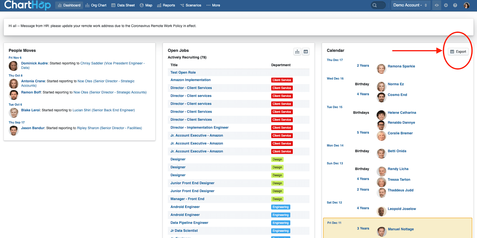Viewport: 477px width, 238px height.
Task: Open the Org Chart tab
Action: (96, 5)
